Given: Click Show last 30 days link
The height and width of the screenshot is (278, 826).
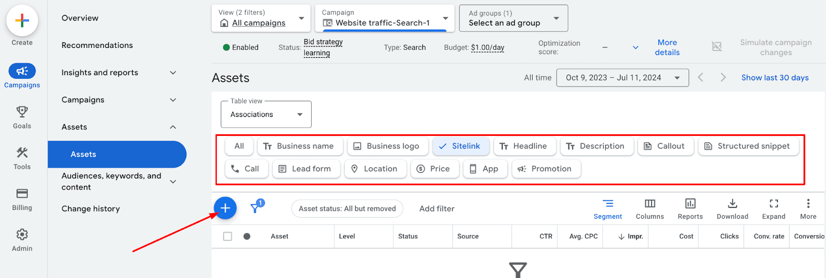Looking at the screenshot, I should [x=775, y=78].
